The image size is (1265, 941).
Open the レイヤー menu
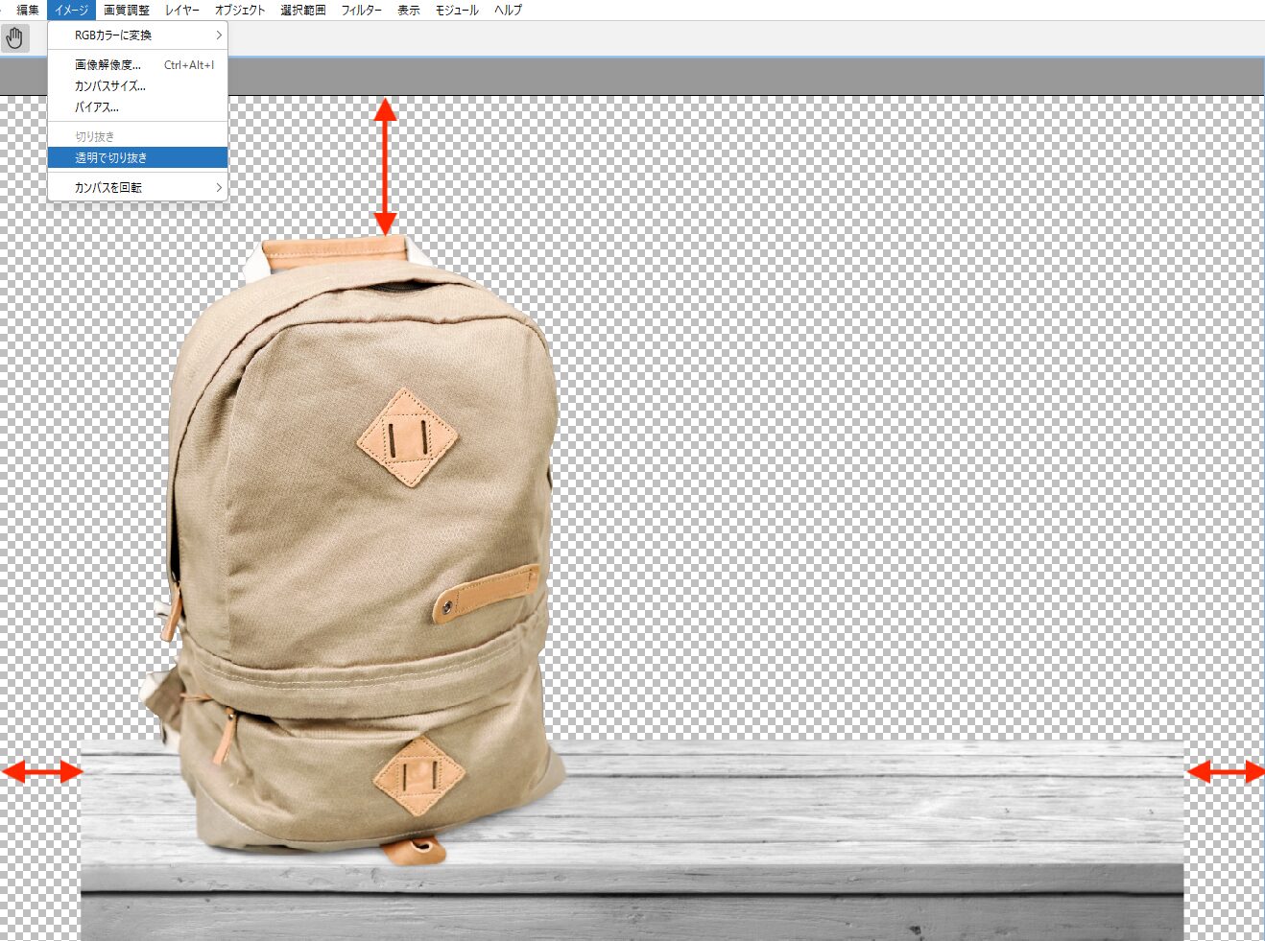182,10
